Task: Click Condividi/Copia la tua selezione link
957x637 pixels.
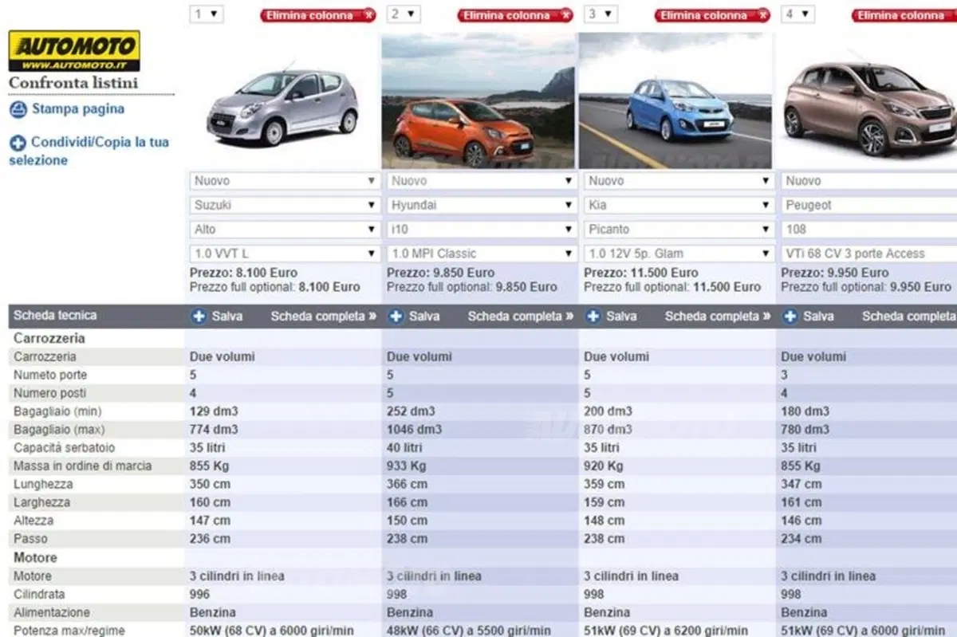Action: [89, 151]
